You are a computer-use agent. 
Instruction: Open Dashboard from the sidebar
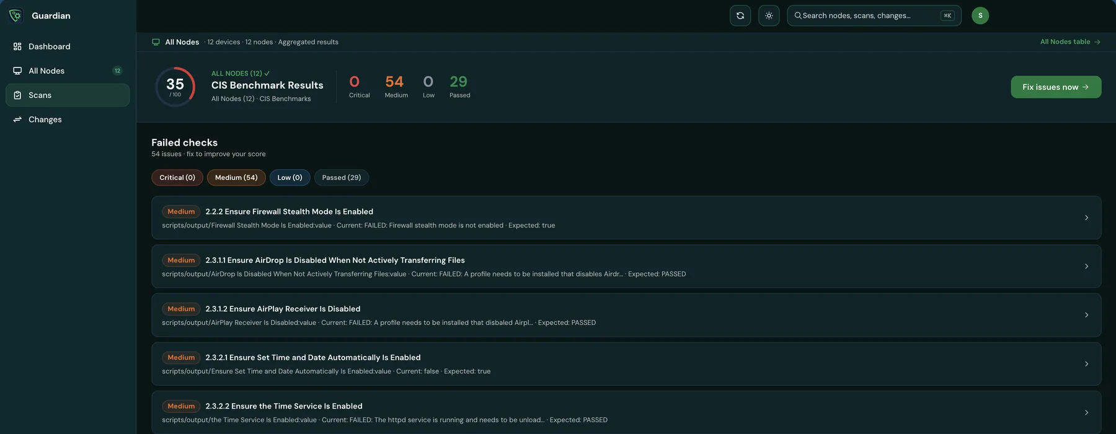click(x=68, y=46)
